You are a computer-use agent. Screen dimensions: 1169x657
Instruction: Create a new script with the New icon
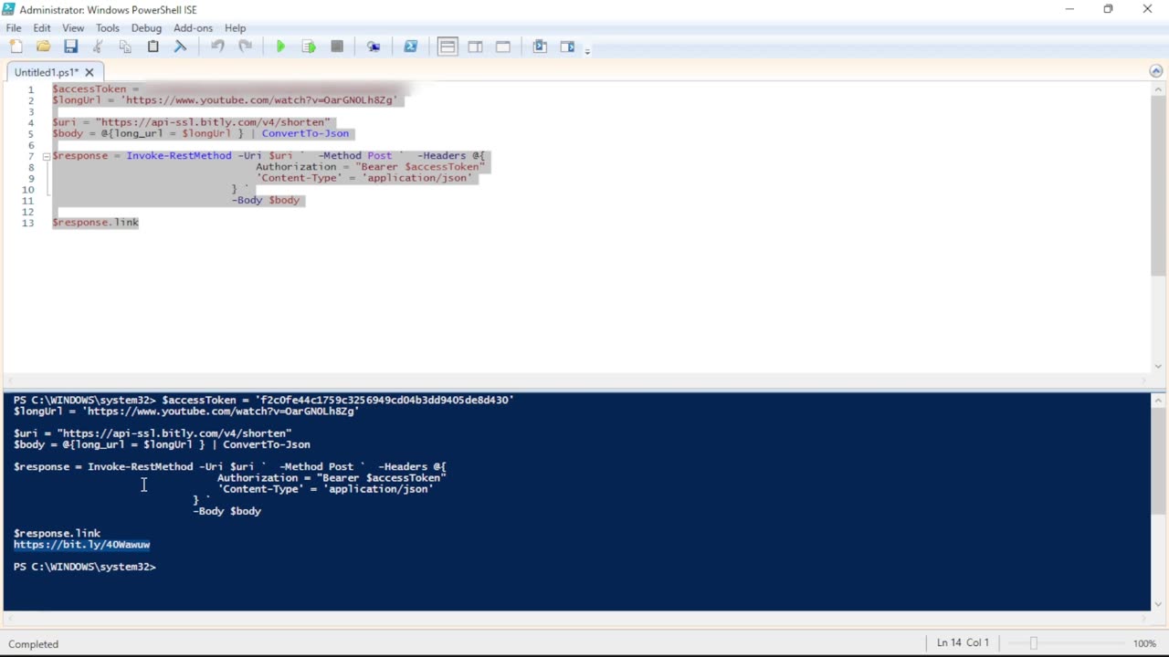point(16,47)
